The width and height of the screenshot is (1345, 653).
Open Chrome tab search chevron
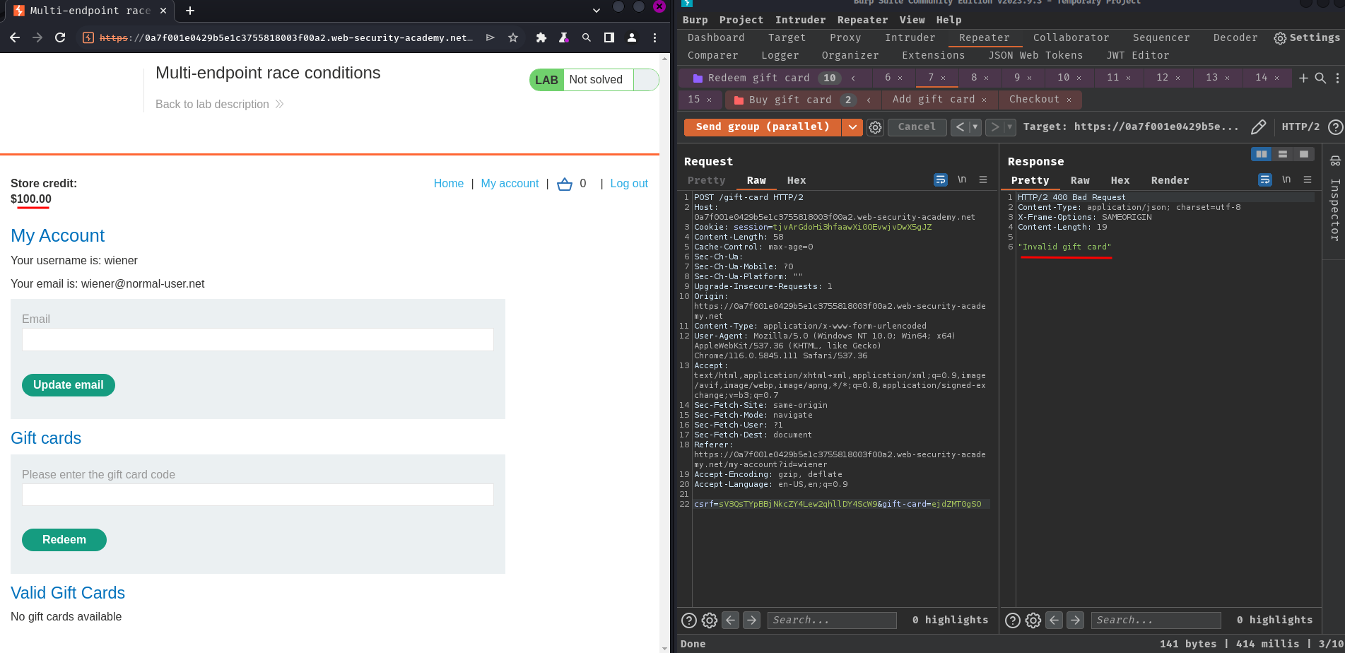pyautogui.click(x=596, y=11)
